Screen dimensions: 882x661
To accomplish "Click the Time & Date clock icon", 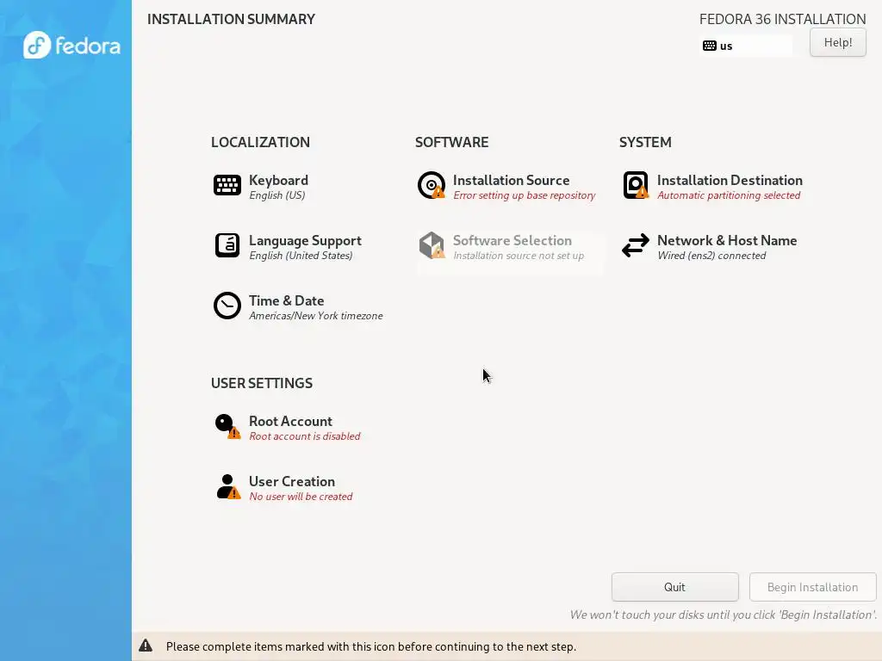I will click(x=227, y=306).
